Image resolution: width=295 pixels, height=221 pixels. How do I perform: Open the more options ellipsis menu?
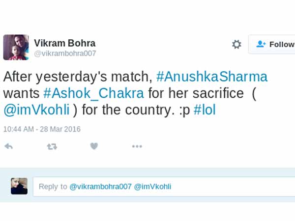[137, 146]
